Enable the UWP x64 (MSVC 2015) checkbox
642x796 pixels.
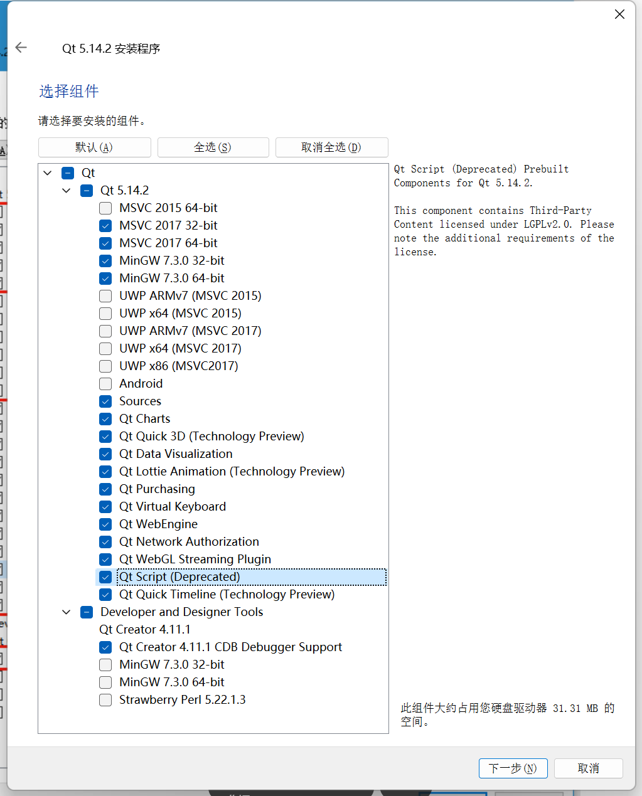[105, 313]
